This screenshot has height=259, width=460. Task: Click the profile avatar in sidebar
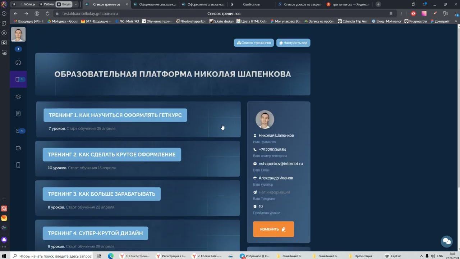18,34
